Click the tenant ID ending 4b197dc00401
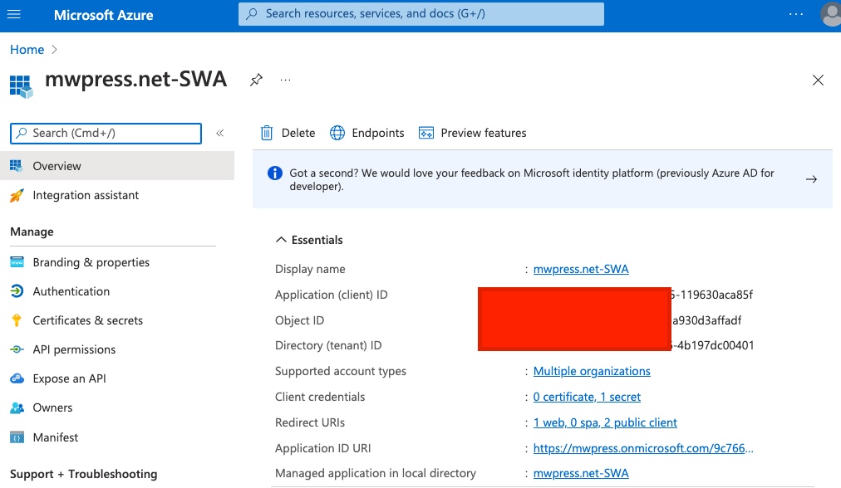The image size is (841, 488). click(x=712, y=345)
